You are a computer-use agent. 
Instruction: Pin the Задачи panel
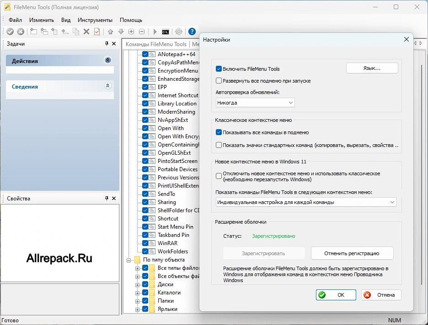(x=107, y=43)
